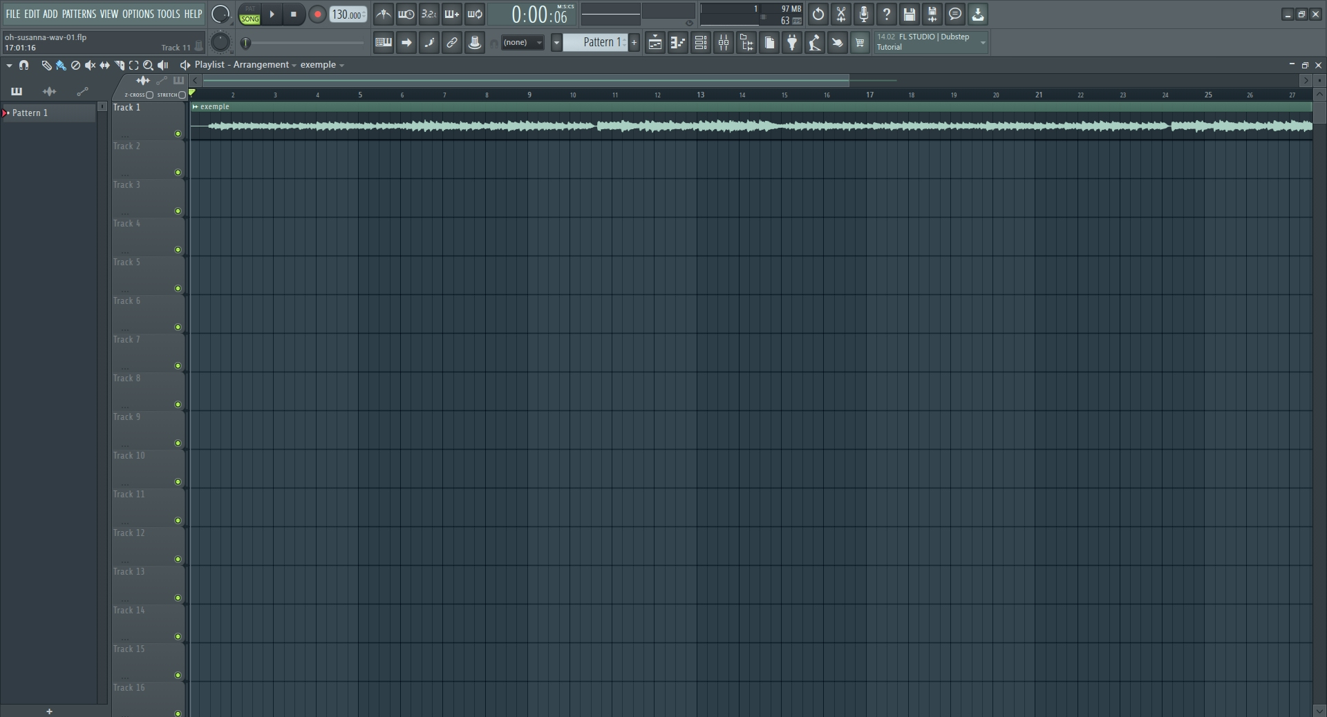The width and height of the screenshot is (1327, 717).
Task: Open the content library cart icon
Action: point(860,43)
